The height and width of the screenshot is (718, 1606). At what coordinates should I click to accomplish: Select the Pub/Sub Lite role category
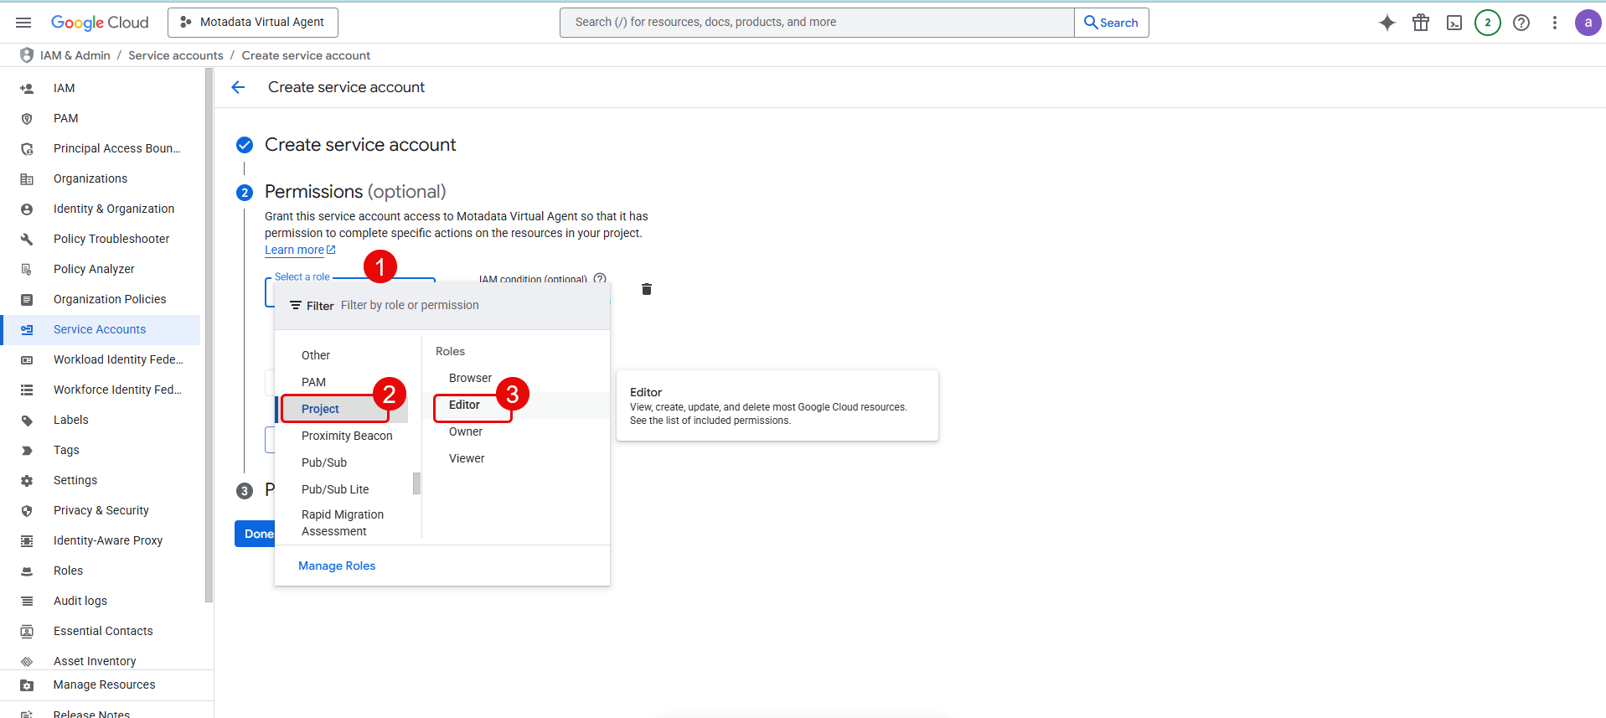tap(335, 489)
